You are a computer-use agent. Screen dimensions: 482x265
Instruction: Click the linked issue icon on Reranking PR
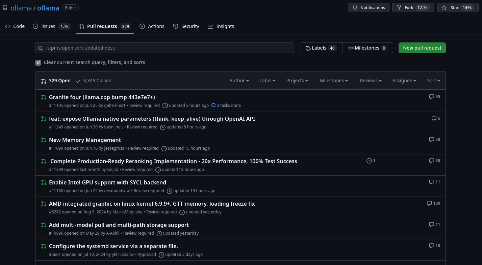371,161
